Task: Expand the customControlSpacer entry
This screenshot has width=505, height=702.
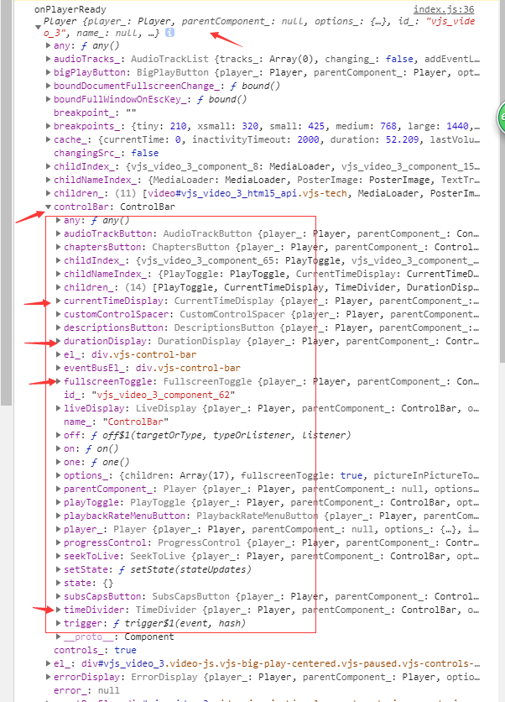Action: pyautogui.click(x=58, y=314)
